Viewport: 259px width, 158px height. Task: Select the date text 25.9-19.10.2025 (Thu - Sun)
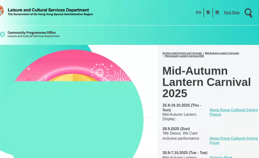click(x=182, y=108)
